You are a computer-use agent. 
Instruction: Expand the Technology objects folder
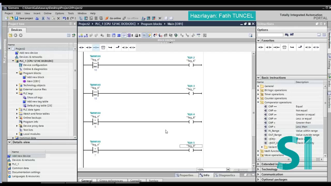17,85
